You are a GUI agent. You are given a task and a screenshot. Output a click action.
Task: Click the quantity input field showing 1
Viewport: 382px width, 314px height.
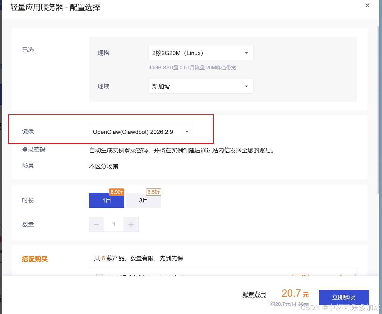coord(114,224)
